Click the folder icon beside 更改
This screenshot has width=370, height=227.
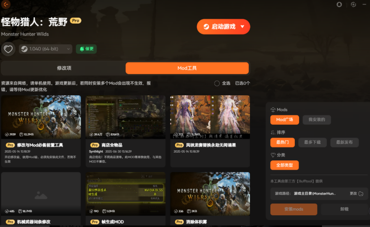point(361,194)
